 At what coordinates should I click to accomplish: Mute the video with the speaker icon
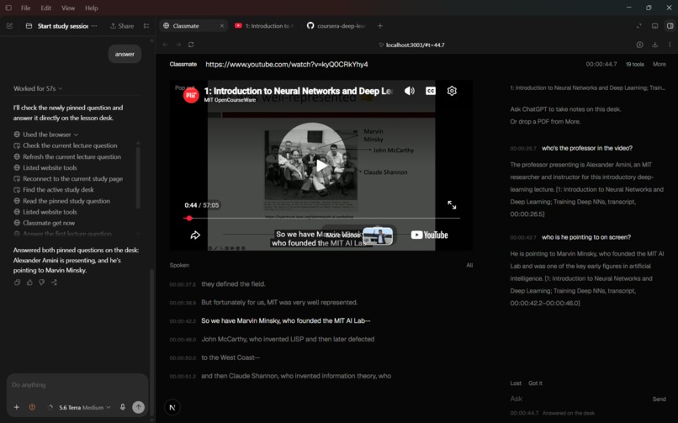(410, 91)
